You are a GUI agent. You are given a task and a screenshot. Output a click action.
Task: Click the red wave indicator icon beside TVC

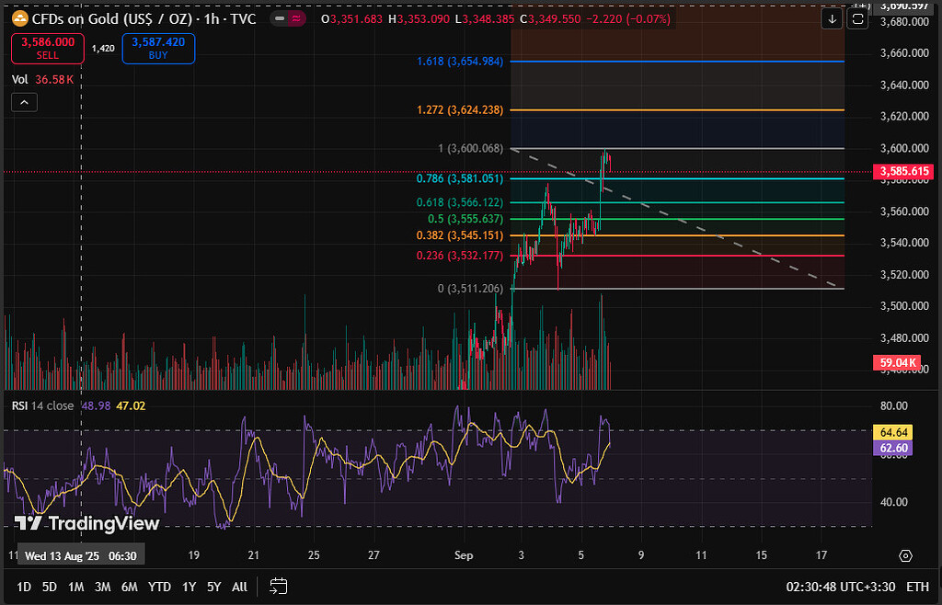(296, 19)
